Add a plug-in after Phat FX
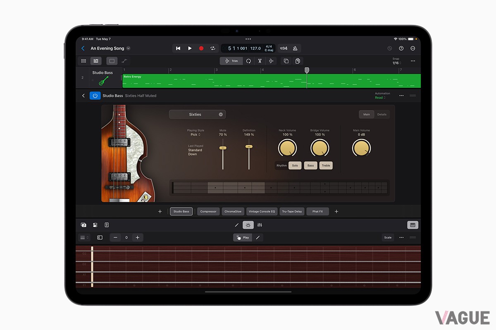496x330 pixels. coord(336,212)
